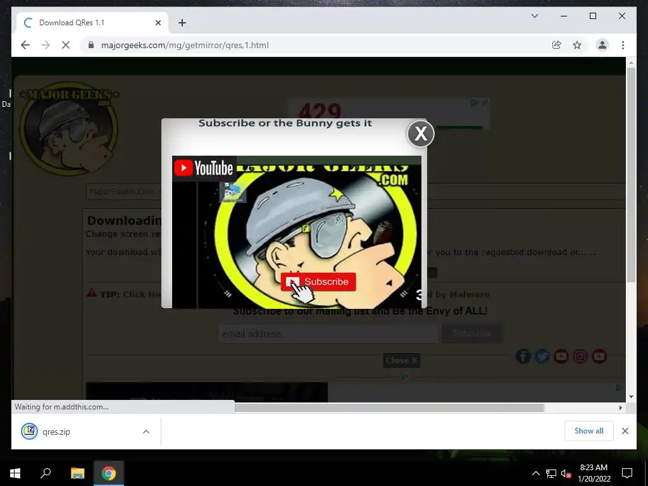Select the Download QRes 1.1 tab
This screenshot has width=648, height=486.
tap(92, 23)
